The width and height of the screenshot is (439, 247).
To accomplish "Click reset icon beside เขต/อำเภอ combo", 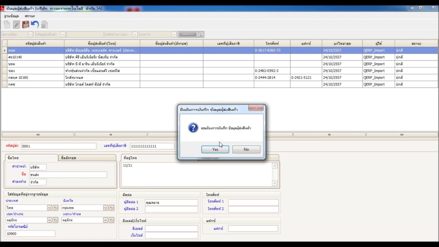I will pyautogui.click(x=55, y=220).
